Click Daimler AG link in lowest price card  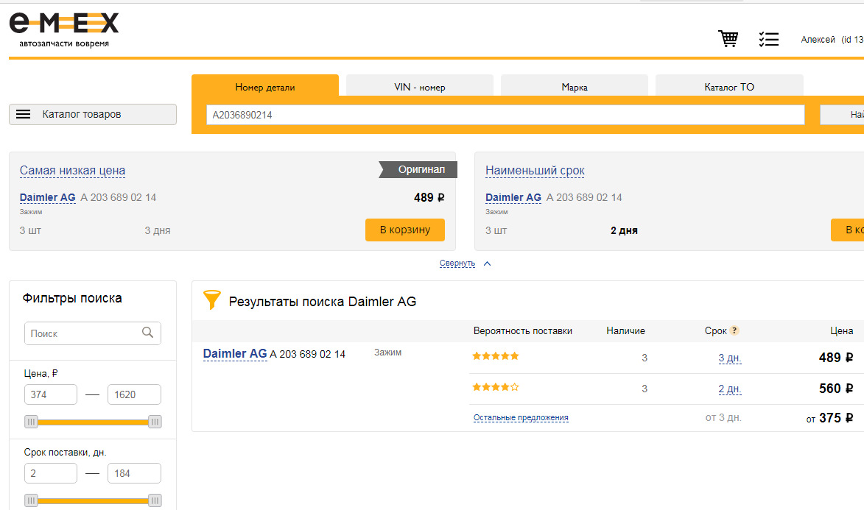tap(47, 197)
